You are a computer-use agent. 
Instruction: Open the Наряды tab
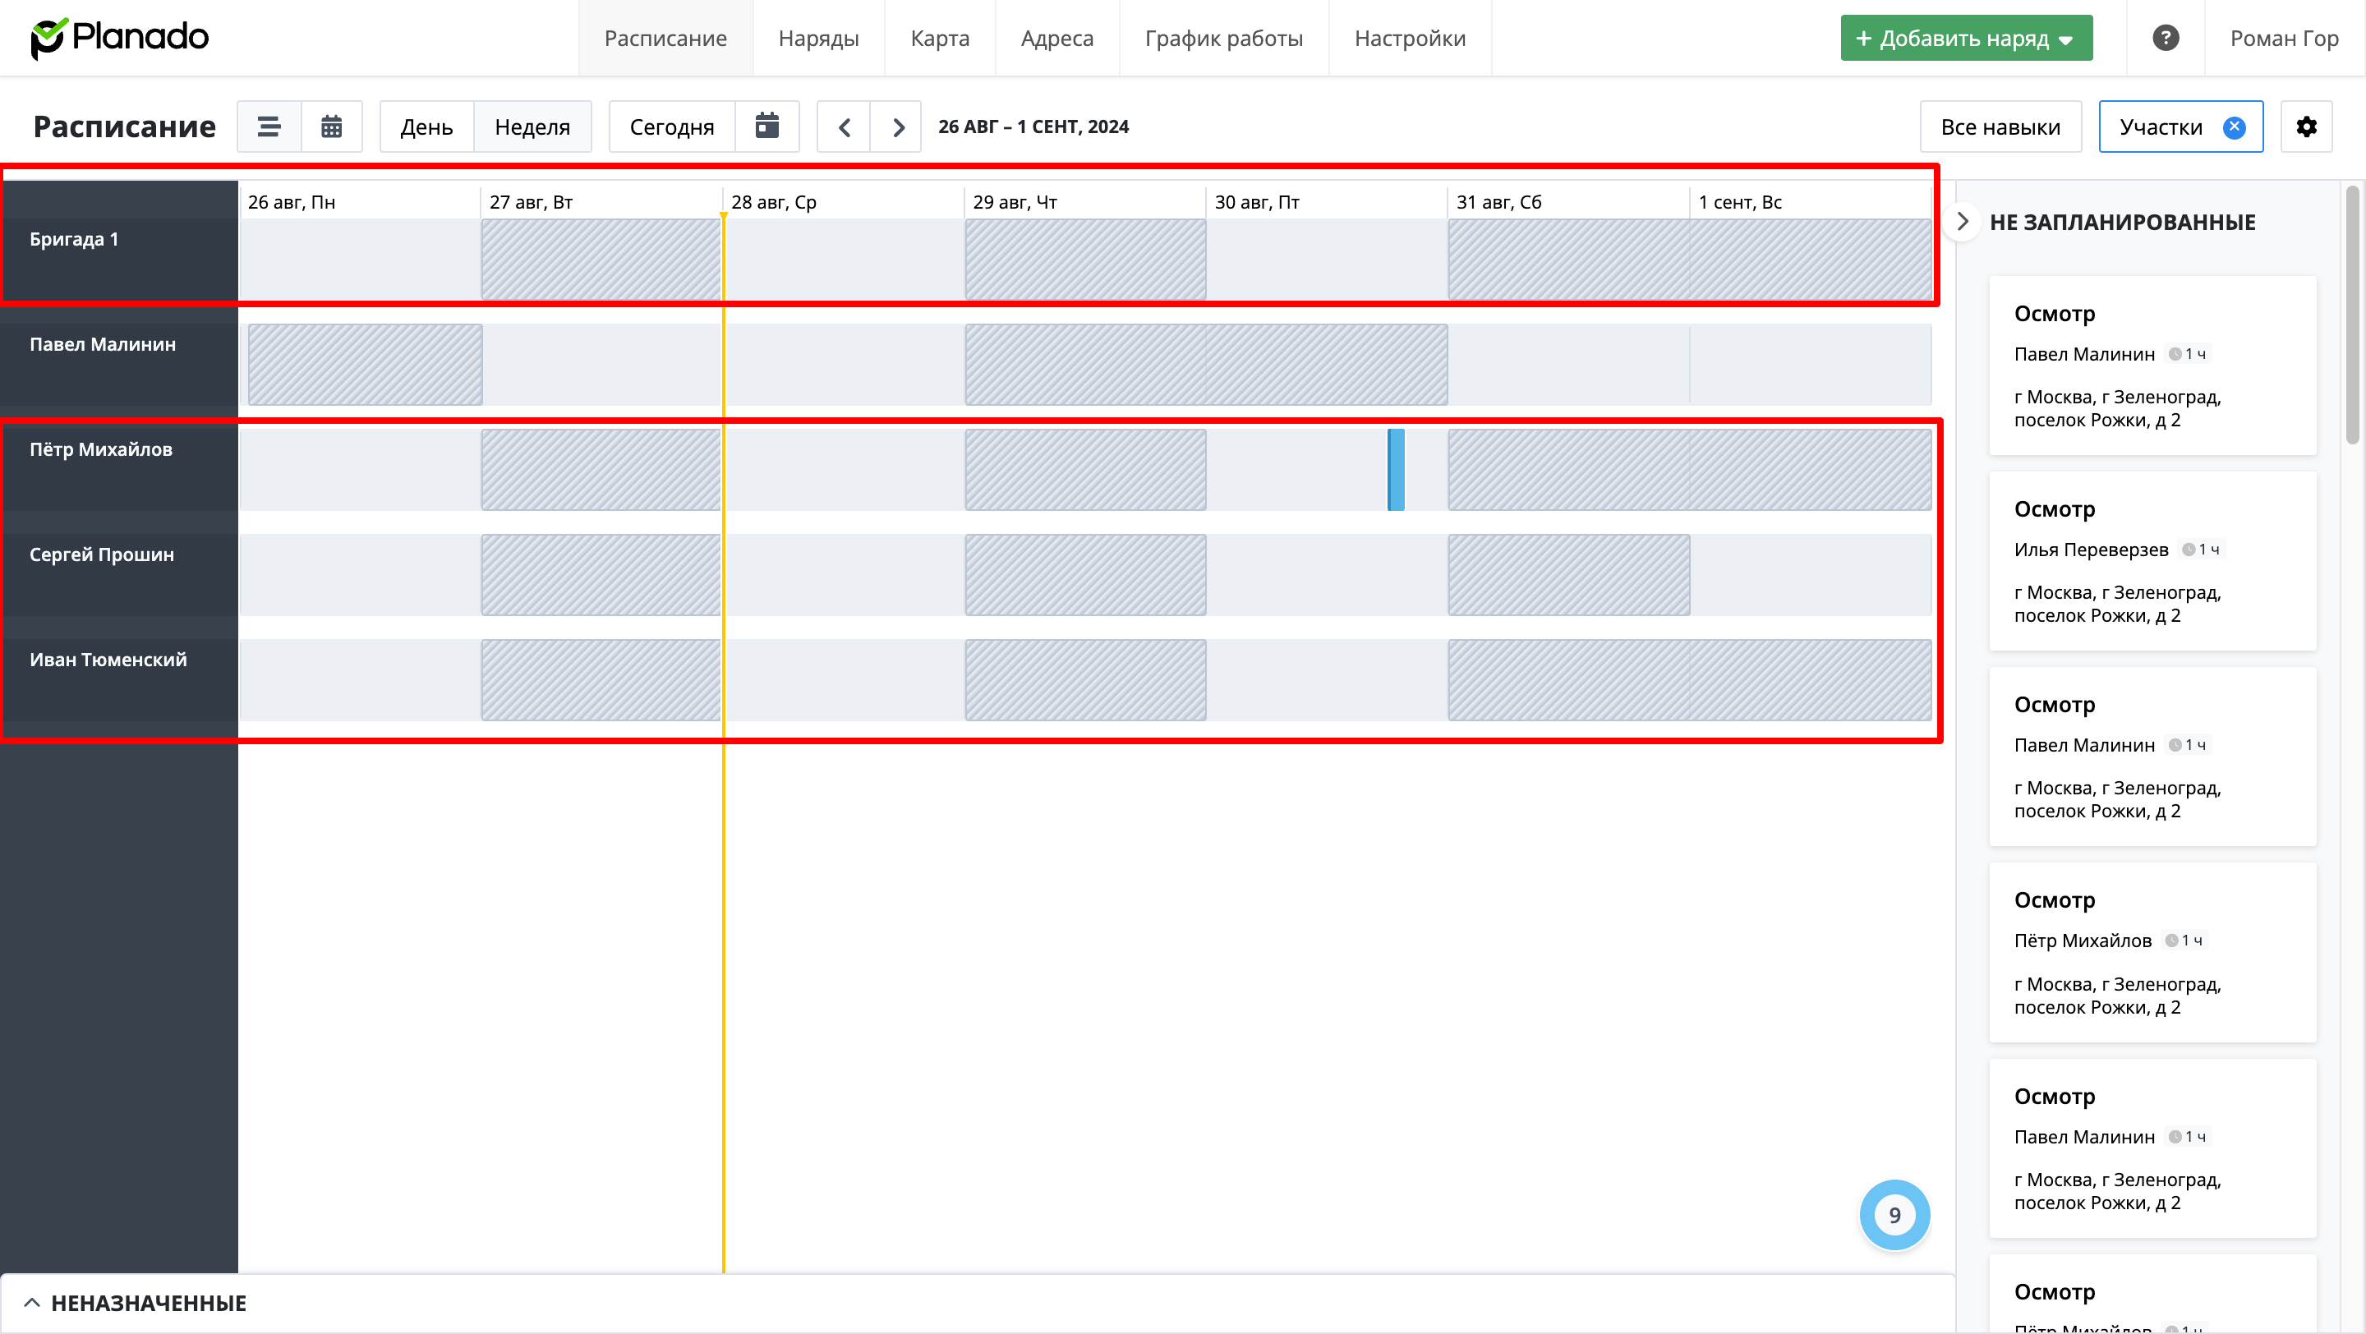pos(817,39)
